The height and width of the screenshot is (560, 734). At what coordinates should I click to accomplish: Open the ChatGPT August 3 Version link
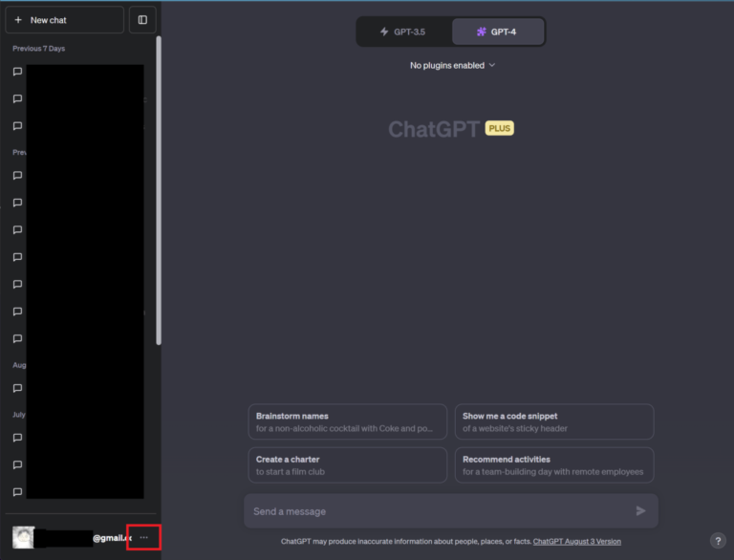(576, 542)
